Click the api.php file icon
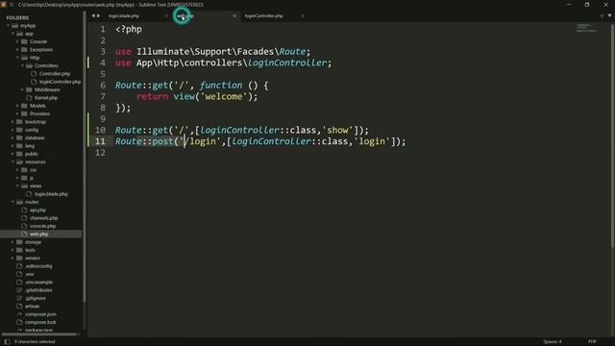Screen dimensions: 615x346 [x=24, y=210]
